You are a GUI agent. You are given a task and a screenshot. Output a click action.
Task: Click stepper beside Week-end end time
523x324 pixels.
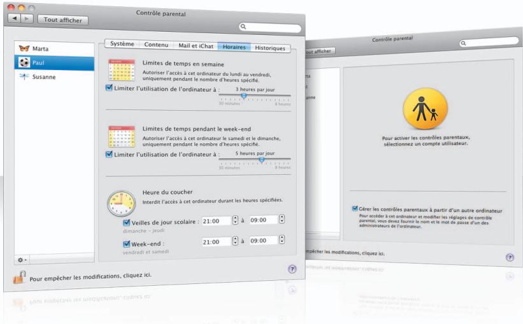[282, 239]
